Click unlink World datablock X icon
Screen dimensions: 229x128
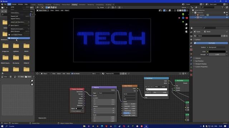click(226, 36)
